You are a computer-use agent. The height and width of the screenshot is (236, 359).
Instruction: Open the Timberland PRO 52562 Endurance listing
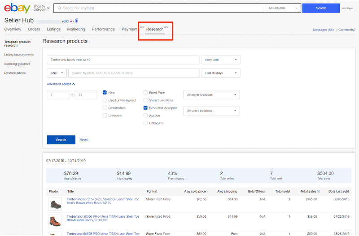pos(103,201)
